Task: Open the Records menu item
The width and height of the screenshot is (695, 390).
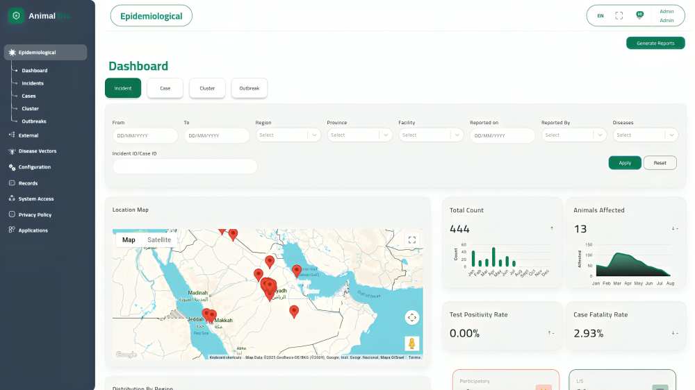Action: click(28, 183)
